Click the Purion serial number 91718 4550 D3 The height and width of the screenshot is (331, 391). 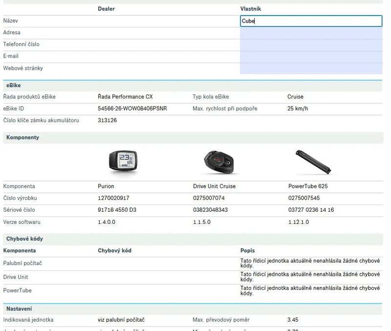tap(117, 210)
